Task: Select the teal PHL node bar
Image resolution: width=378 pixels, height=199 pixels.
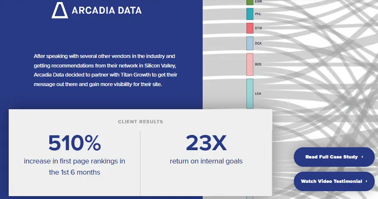Action: point(250,14)
